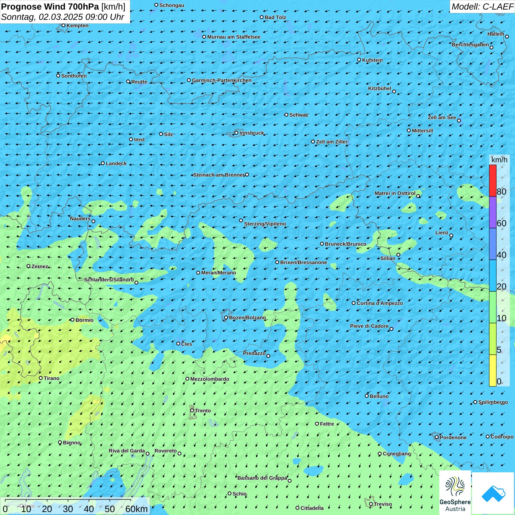Click the Belluno marker circle
Image resolution: width=515 pixels, height=515 pixels.
point(367,396)
